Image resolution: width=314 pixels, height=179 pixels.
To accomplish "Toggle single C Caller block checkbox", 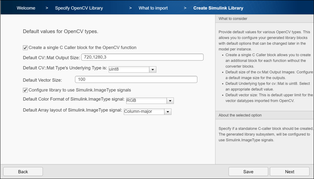I will [x=25, y=48].
